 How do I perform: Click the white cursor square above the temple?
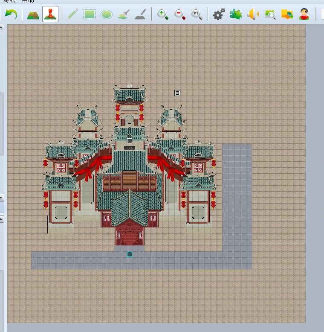(x=177, y=93)
